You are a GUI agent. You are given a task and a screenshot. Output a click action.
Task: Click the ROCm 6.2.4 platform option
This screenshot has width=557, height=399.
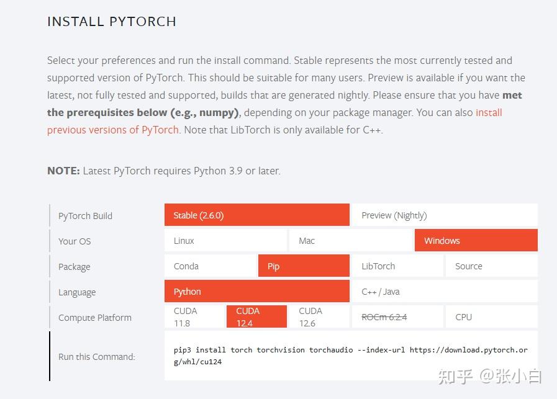point(397,316)
